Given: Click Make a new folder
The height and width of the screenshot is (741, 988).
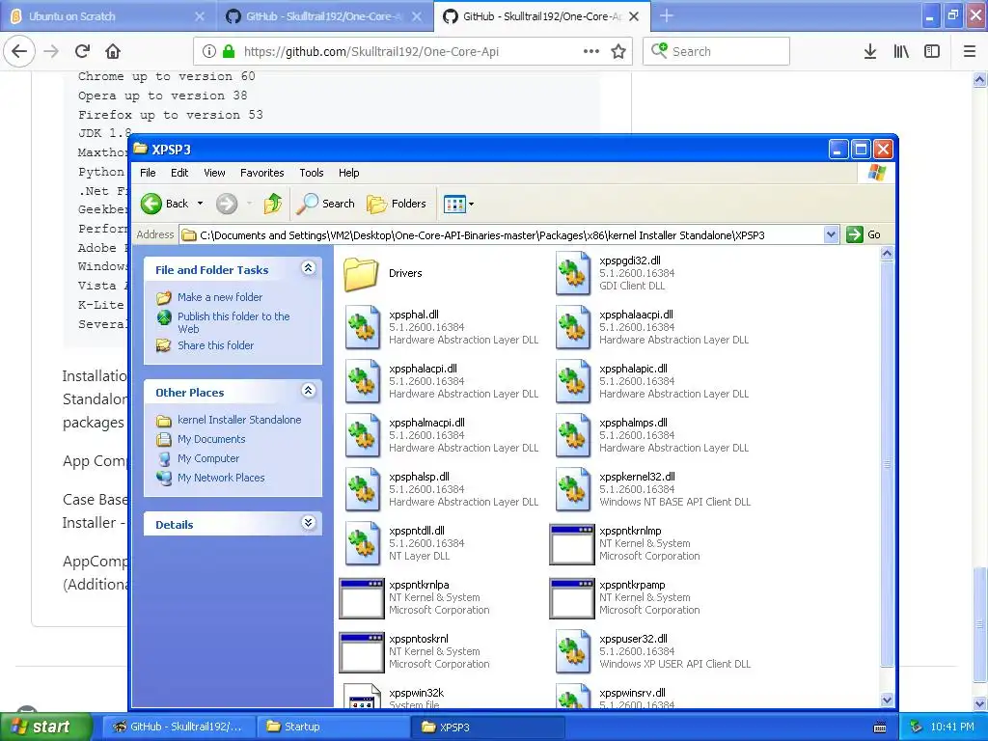Looking at the screenshot, I should coord(220,297).
